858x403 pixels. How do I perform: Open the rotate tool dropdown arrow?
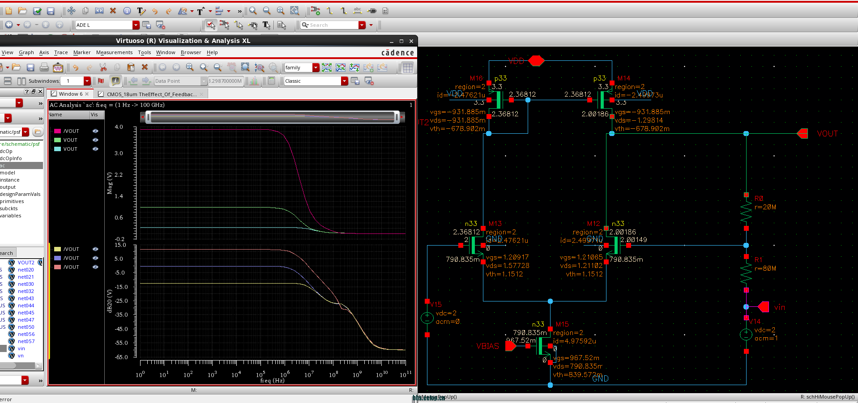192,11
